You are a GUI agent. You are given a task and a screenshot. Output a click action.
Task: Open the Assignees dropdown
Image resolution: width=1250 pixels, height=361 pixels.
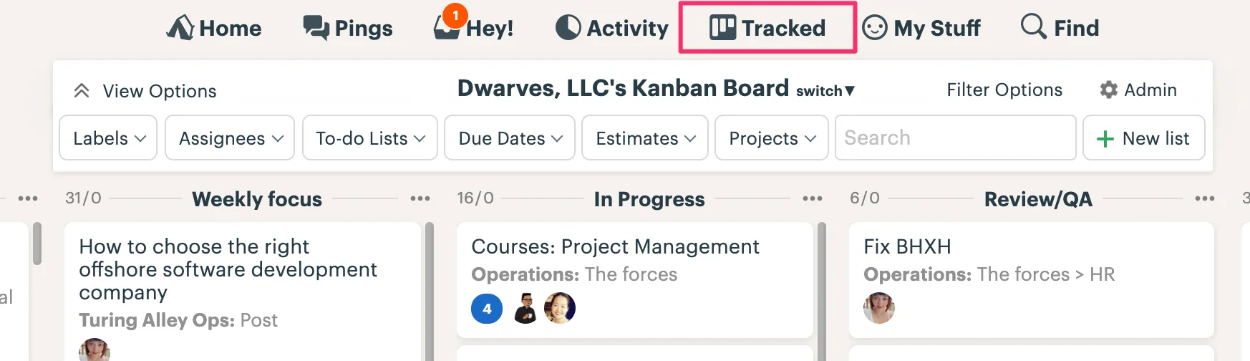(x=230, y=138)
